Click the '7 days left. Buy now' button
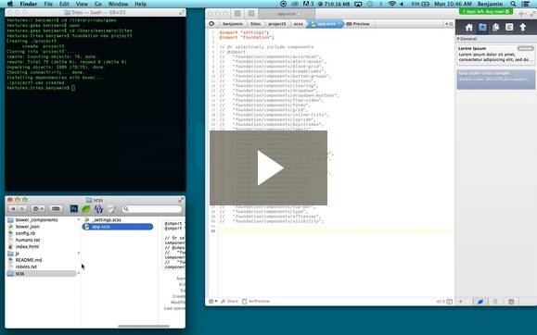The height and width of the screenshot is (335, 537). [x=486, y=12]
